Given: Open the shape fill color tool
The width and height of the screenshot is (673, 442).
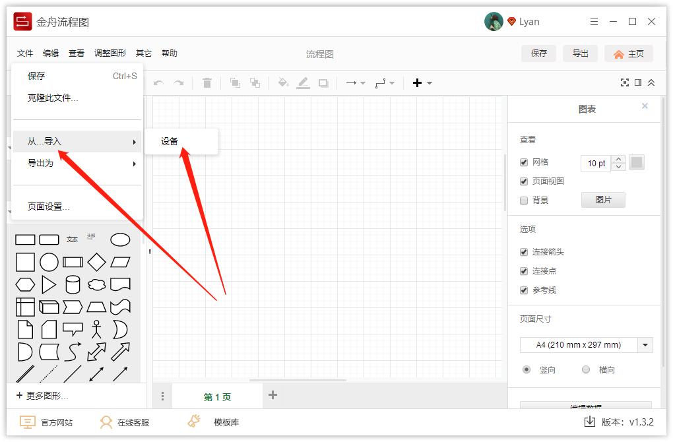Looking at the screenshot, I should [x=284, y=82].
